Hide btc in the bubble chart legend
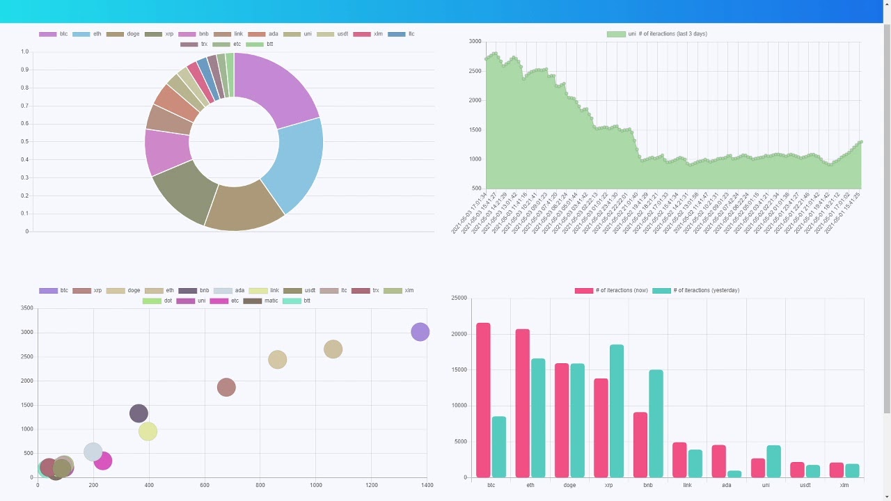This screenshot has height=501, width=891. [54, 290]
